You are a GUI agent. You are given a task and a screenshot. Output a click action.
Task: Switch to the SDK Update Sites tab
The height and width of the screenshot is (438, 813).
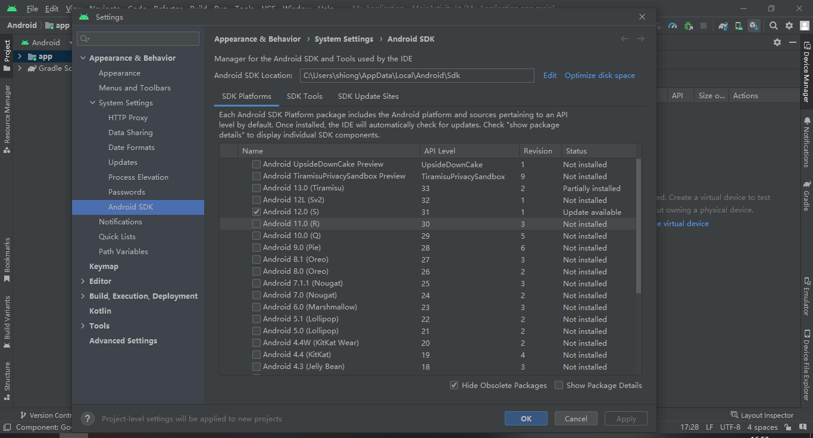pos(368,96)
